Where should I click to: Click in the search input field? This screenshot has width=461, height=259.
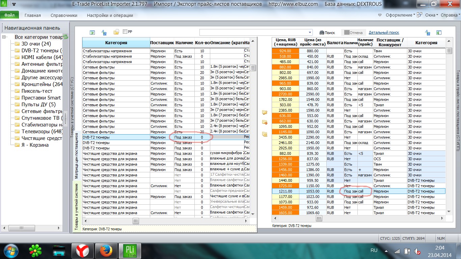[254, 33]
